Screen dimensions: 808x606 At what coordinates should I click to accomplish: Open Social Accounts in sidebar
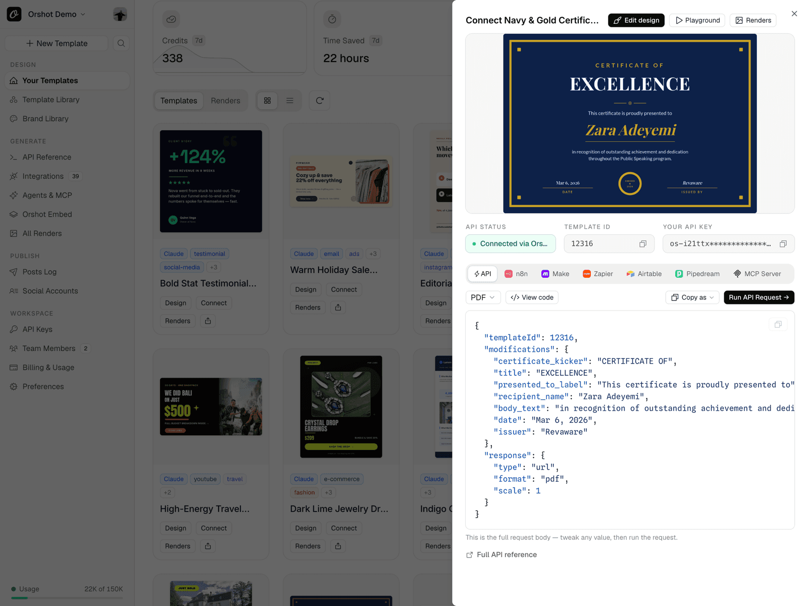67,291
